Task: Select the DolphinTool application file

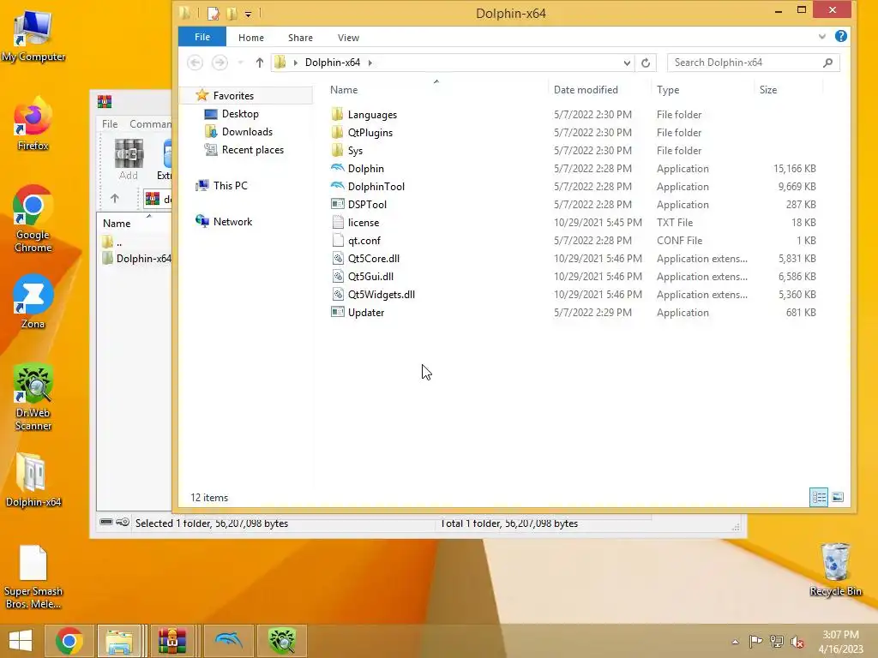Action: pos(376,186)
